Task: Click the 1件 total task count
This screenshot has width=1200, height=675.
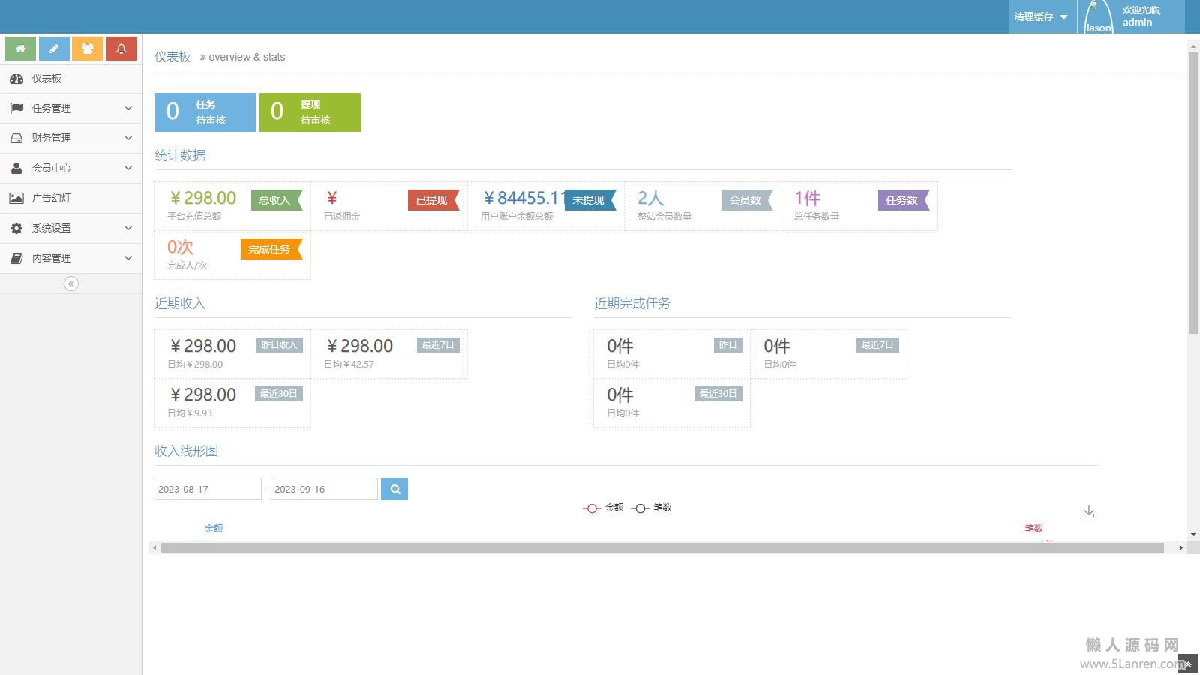Action: (x=807, y=198)
